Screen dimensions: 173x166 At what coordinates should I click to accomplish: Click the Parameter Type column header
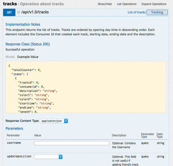[x=148, y=136]
